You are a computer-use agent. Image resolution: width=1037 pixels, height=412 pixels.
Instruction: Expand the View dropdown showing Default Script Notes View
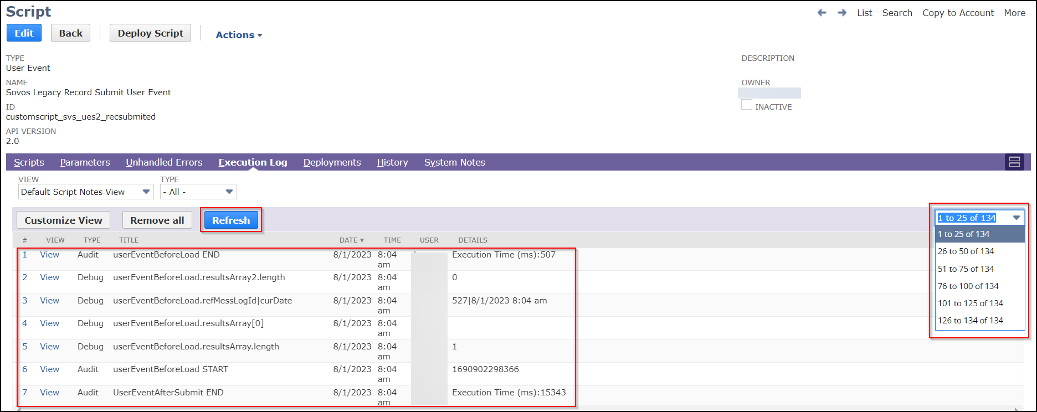click(x=86, y=192)
